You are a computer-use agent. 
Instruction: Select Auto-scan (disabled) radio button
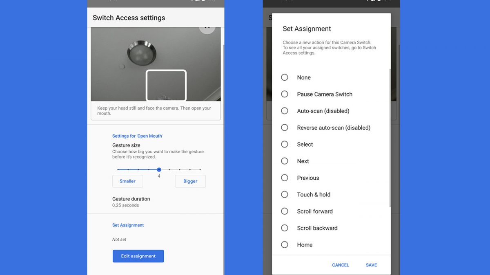[x=285, y=111]
